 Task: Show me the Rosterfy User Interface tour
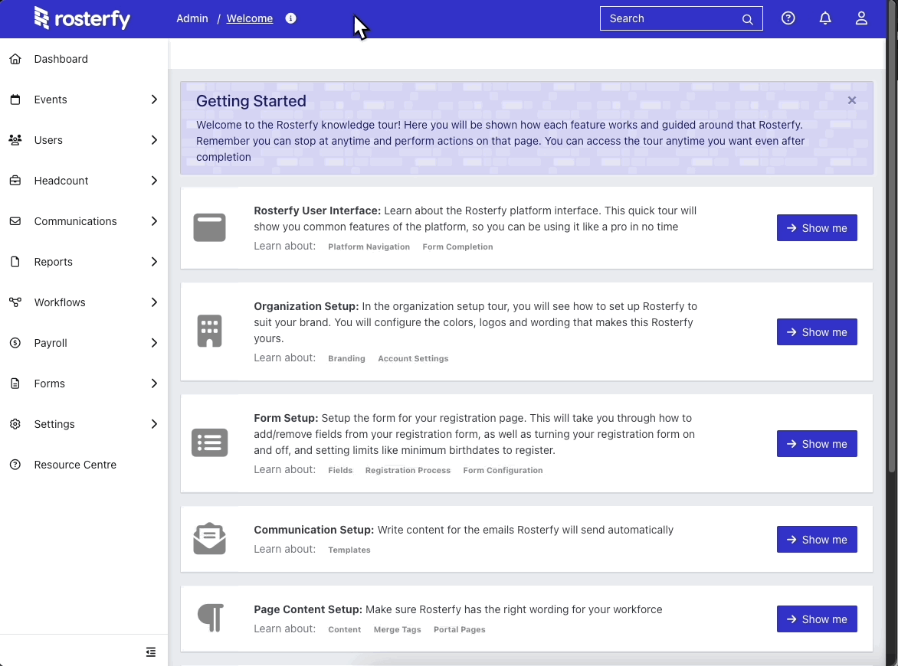pos(817,227)
